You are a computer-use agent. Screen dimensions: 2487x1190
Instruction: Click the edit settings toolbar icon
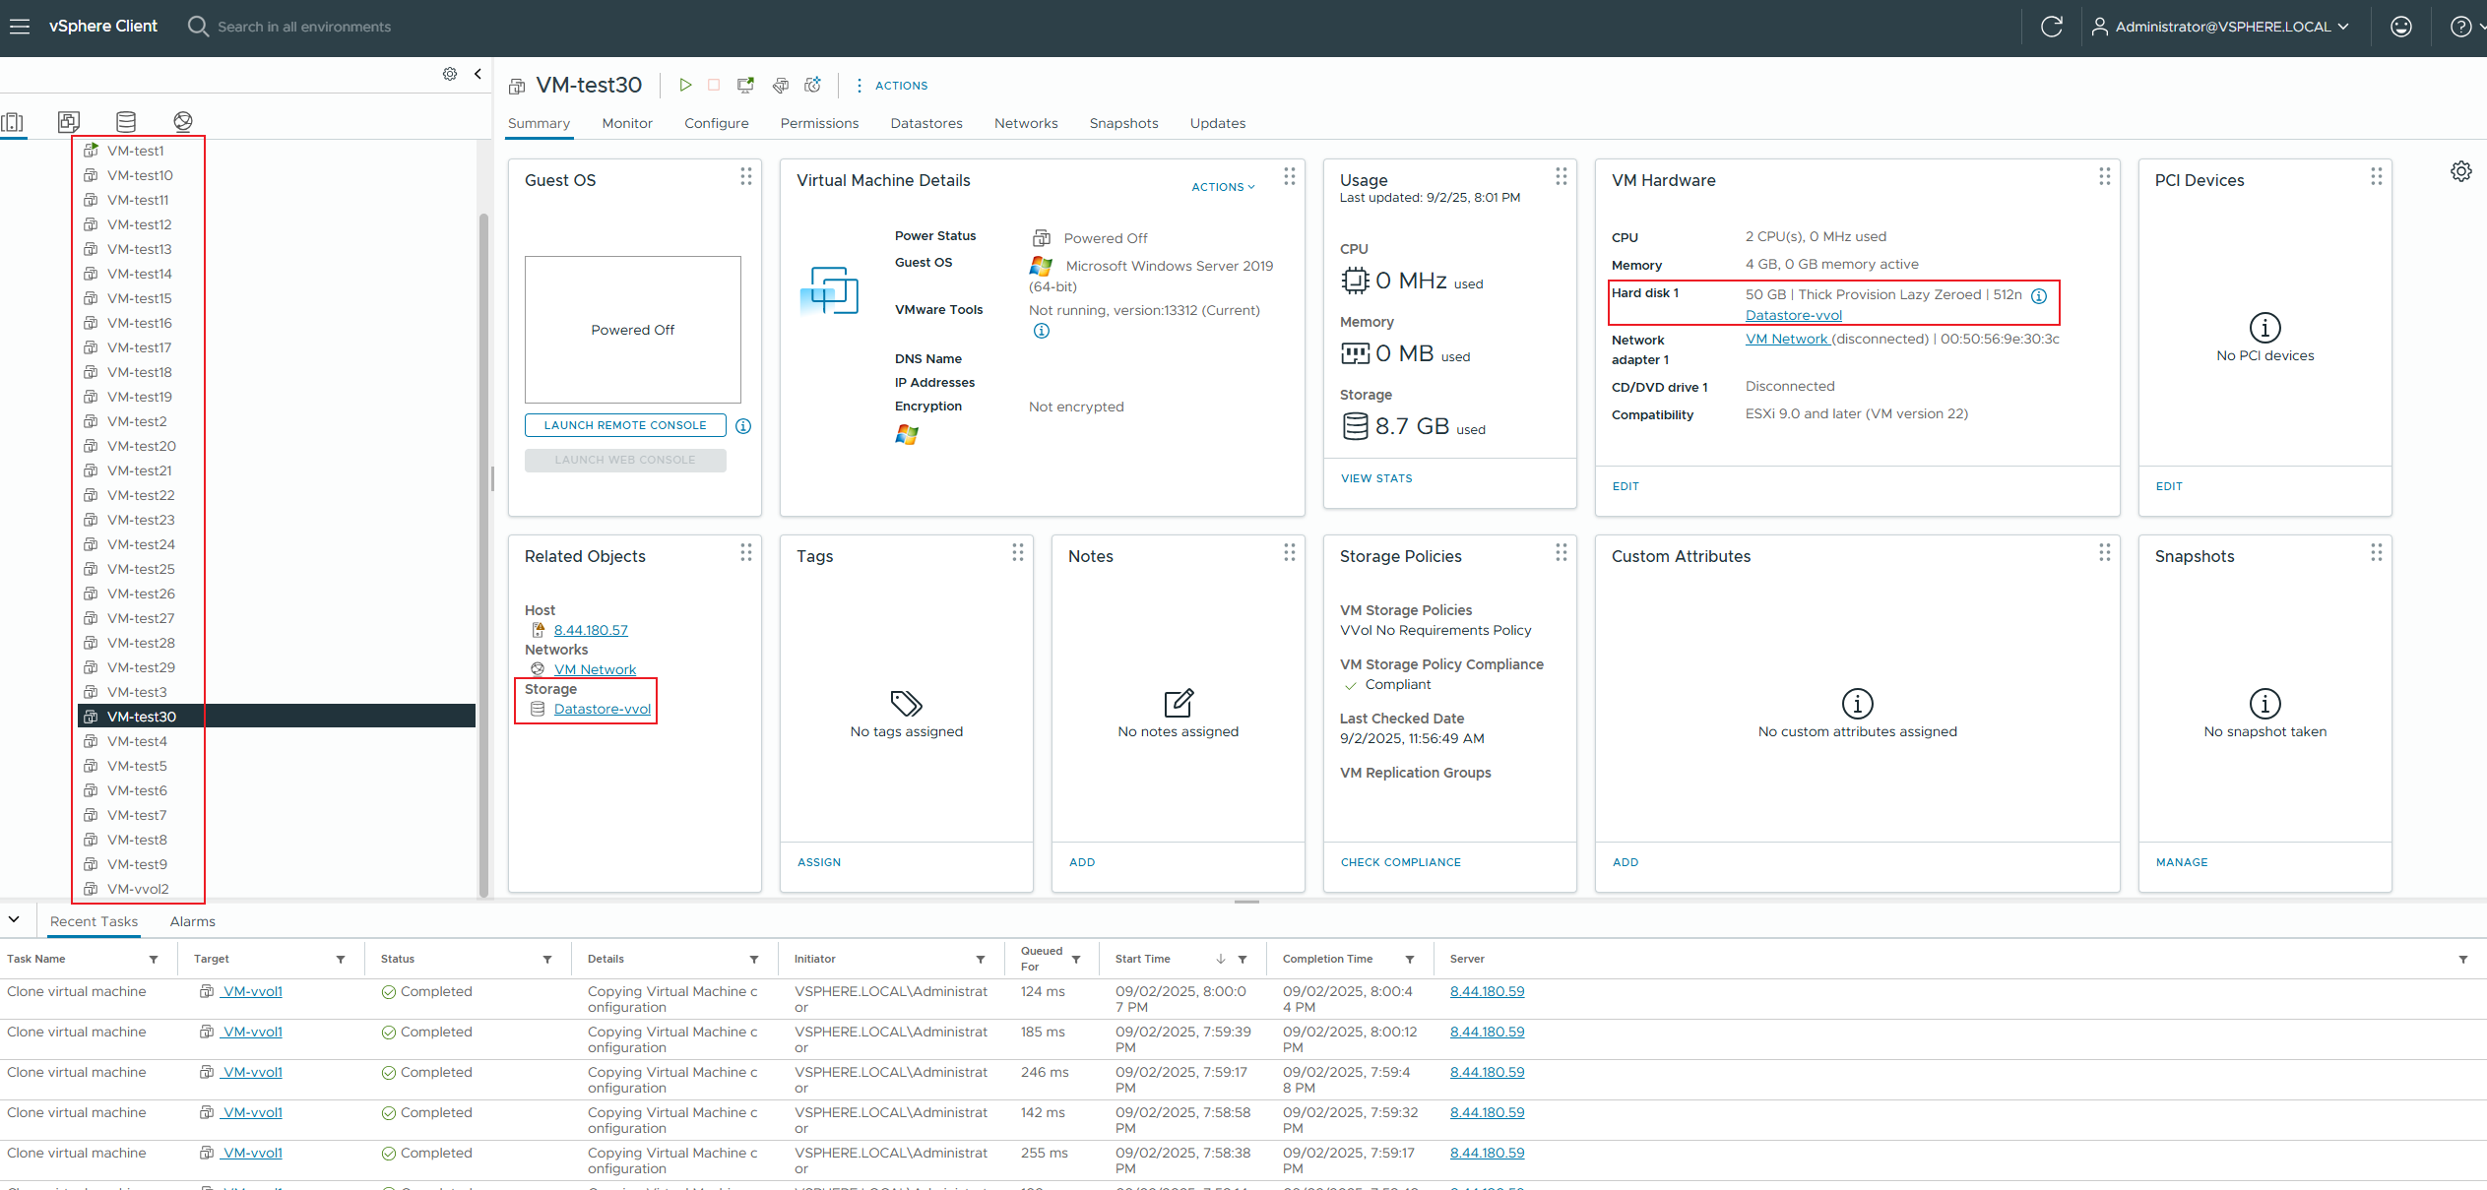click(780, 86)
